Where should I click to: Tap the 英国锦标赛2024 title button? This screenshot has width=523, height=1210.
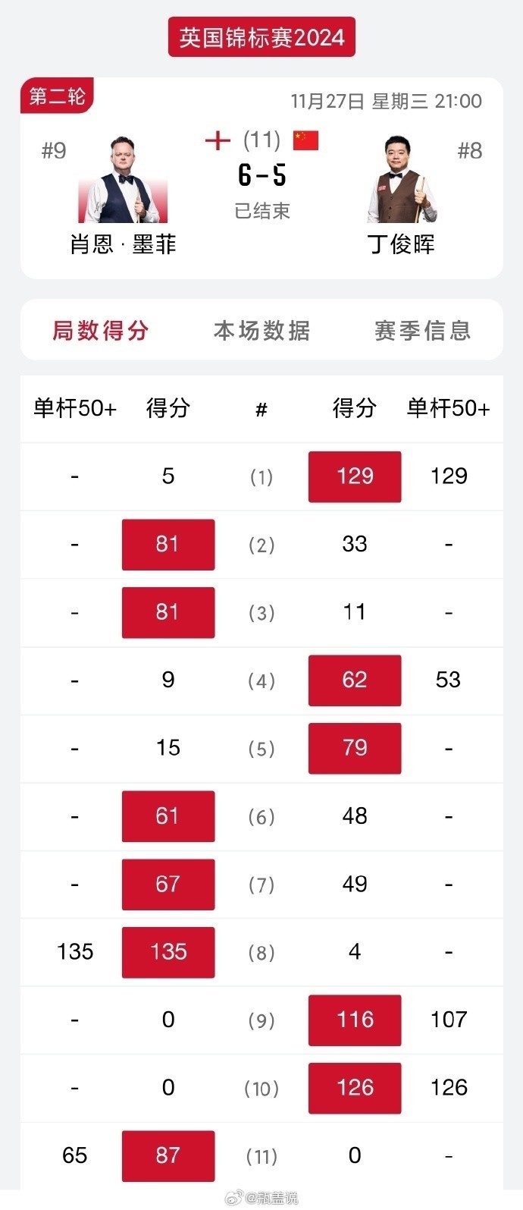[261, 37]
